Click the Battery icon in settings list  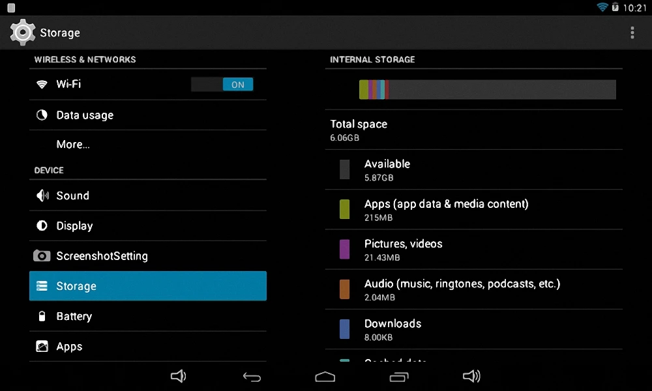[42, 316]
